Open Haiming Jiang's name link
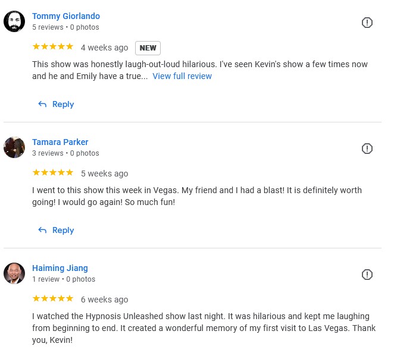 (60, 268)
